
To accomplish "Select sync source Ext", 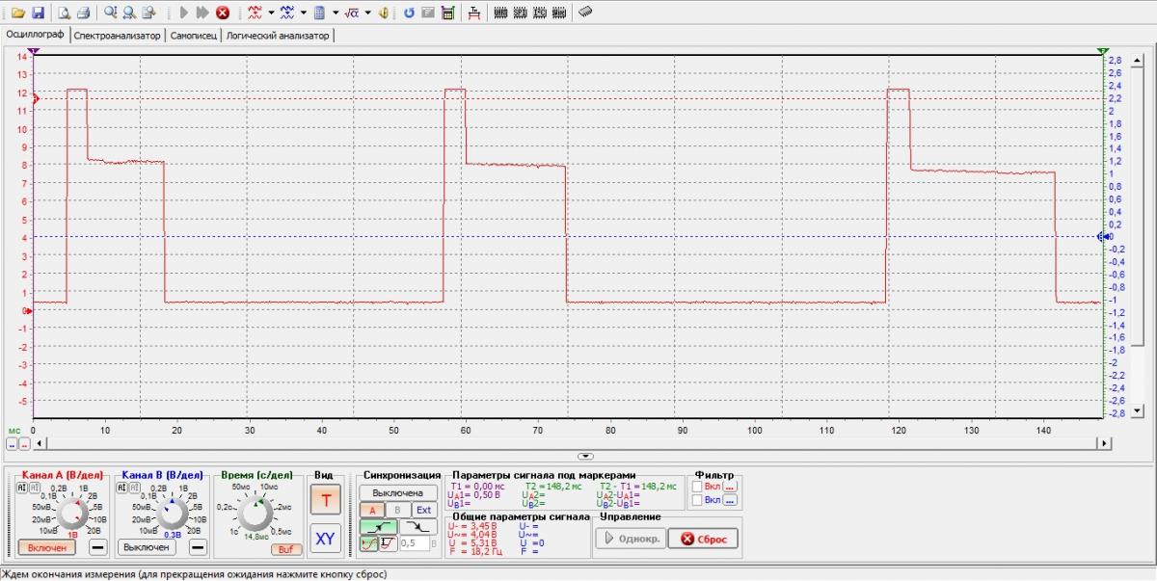I will (424, 510).
